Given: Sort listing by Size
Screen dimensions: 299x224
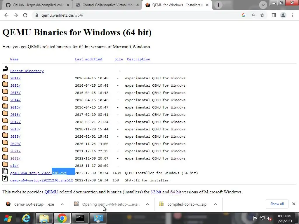Looking at the screenshot, I should point(119,59).
